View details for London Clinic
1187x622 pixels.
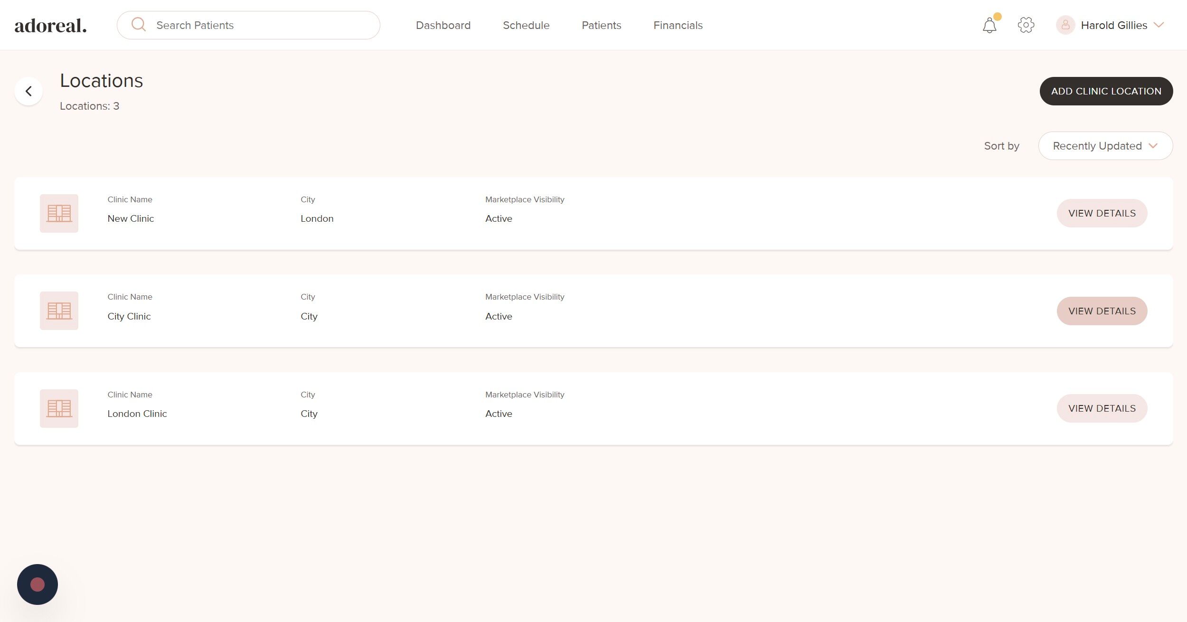(x=1102, y=408)
